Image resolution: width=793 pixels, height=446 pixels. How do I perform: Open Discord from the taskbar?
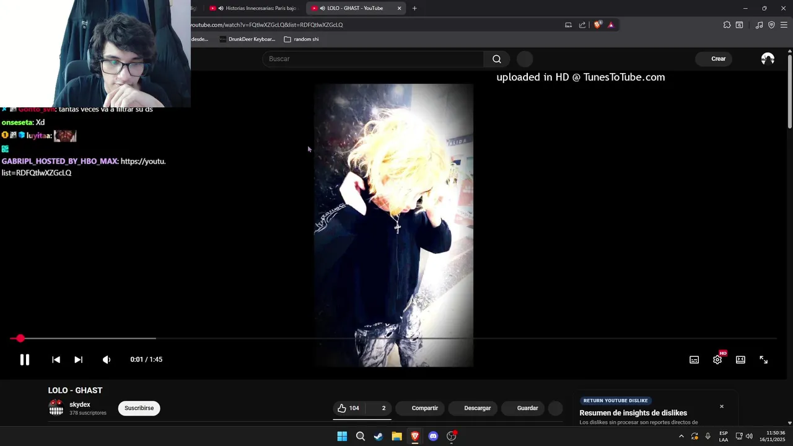coord(433,436)
